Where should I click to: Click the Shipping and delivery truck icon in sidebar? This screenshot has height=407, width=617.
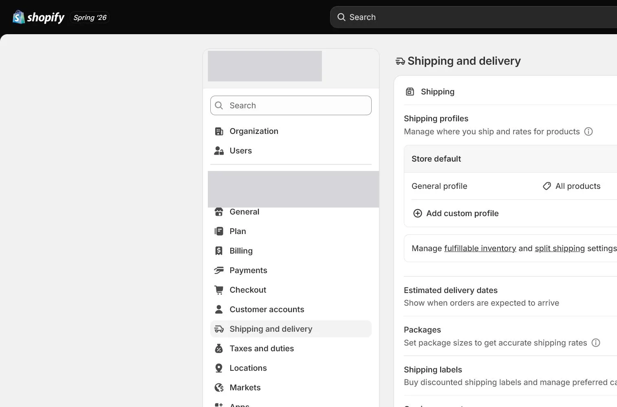[x=219, y=329]
